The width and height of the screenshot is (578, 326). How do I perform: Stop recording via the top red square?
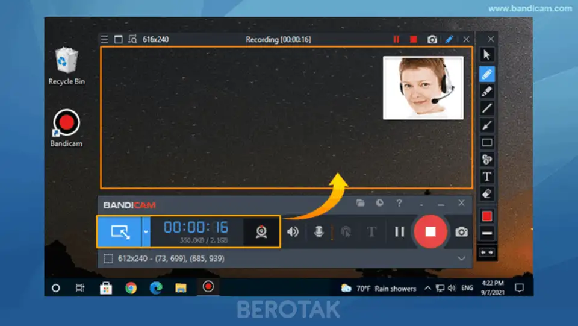[x=414, y=39]
